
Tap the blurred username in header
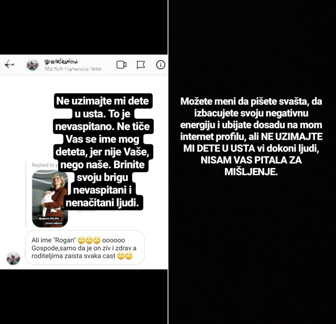(61, 62)
